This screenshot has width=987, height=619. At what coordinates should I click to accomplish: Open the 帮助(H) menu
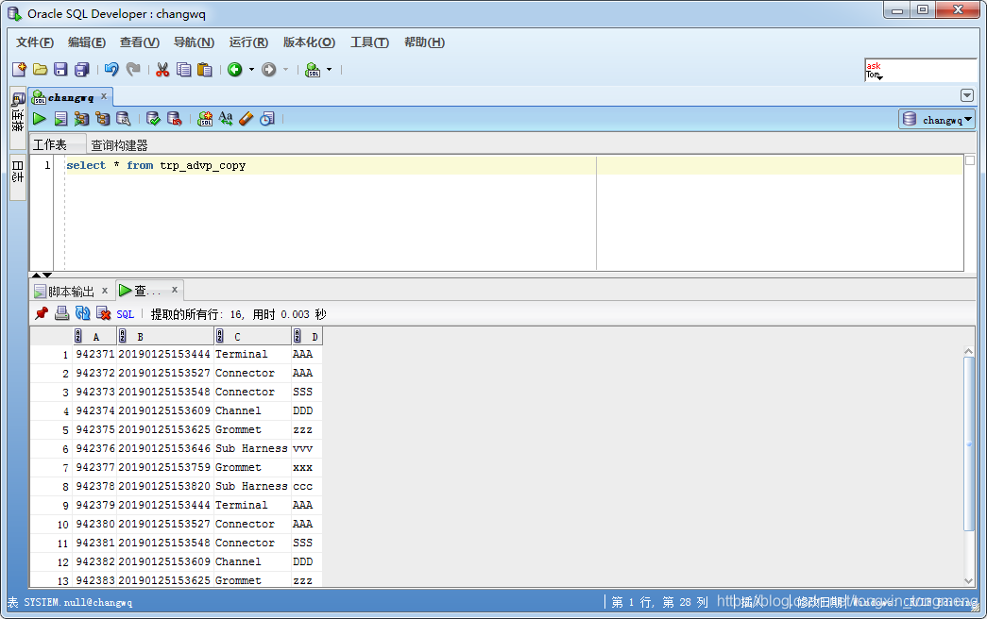coord(424,42)
